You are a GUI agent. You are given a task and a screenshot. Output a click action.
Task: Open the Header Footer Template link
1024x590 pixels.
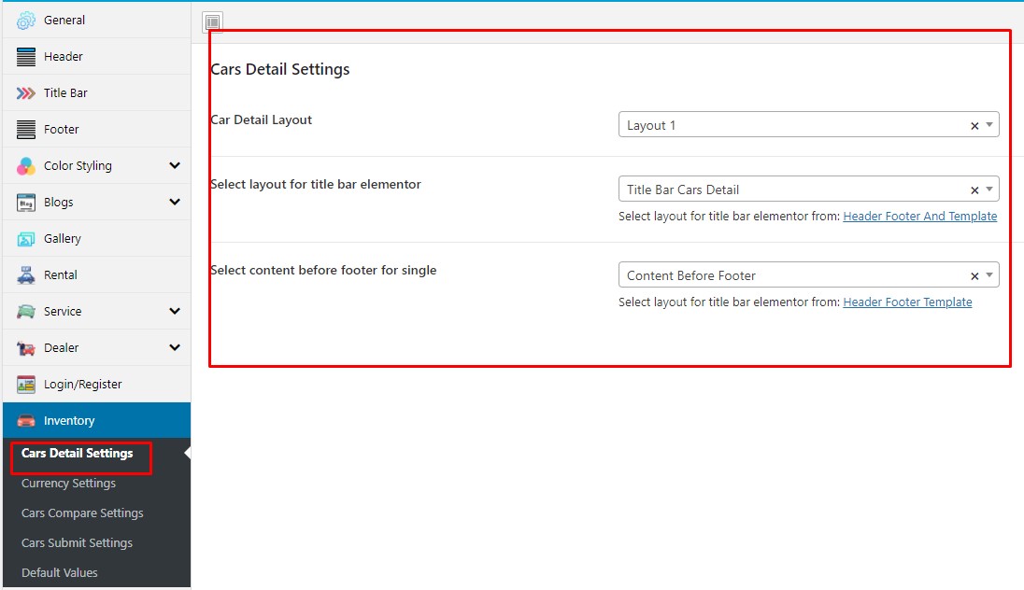(x=907, y=302)
